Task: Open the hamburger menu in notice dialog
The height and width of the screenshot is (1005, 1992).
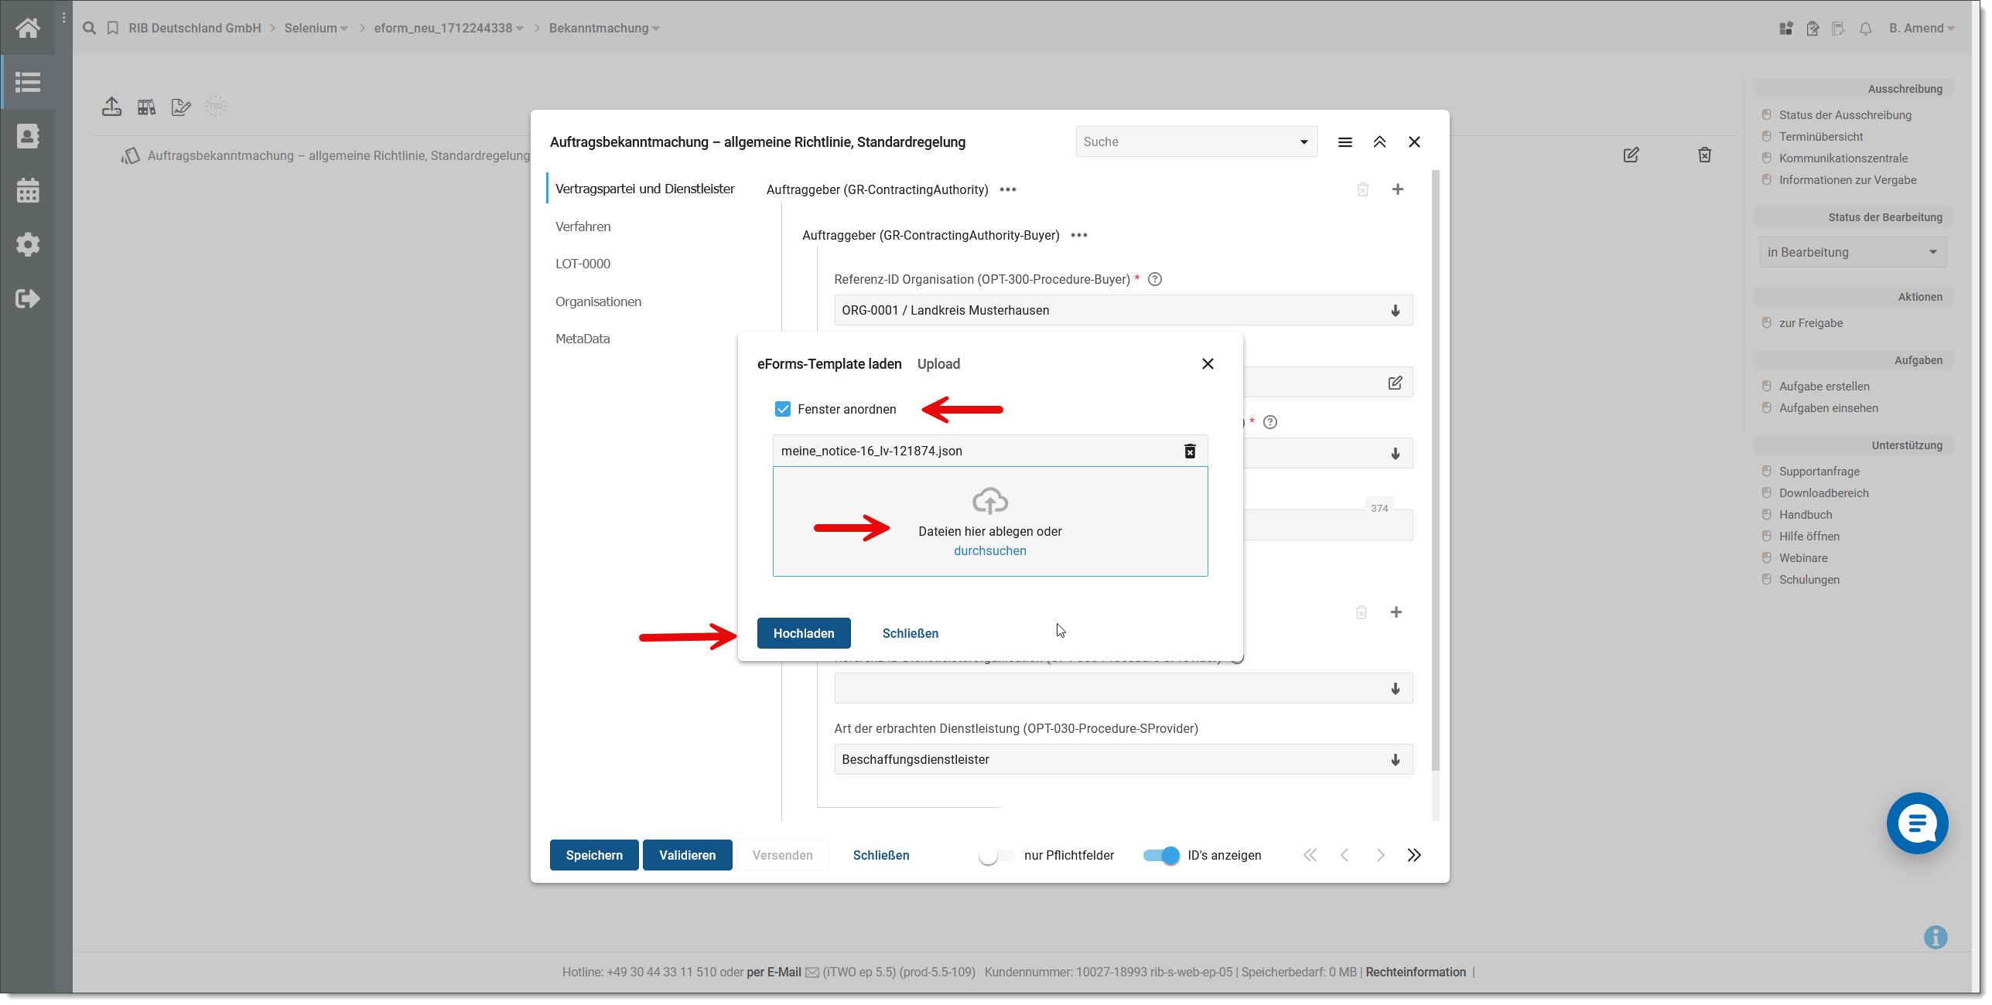Action: tap(1345, 142)
